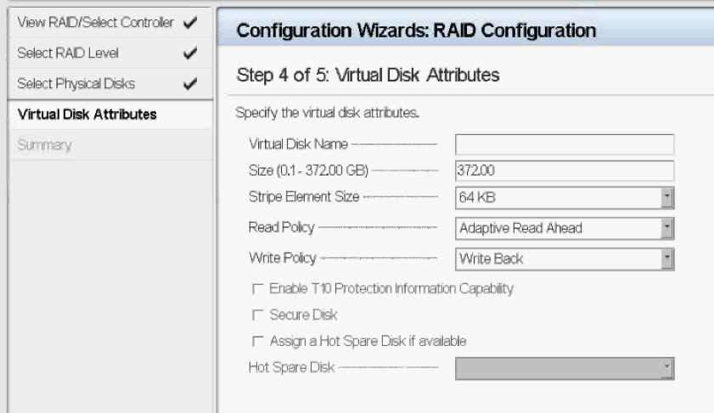Viewport: 714px width, 413px height.
Task: Switch to Select Physical Disks step
Action: (x=76, y=84)
